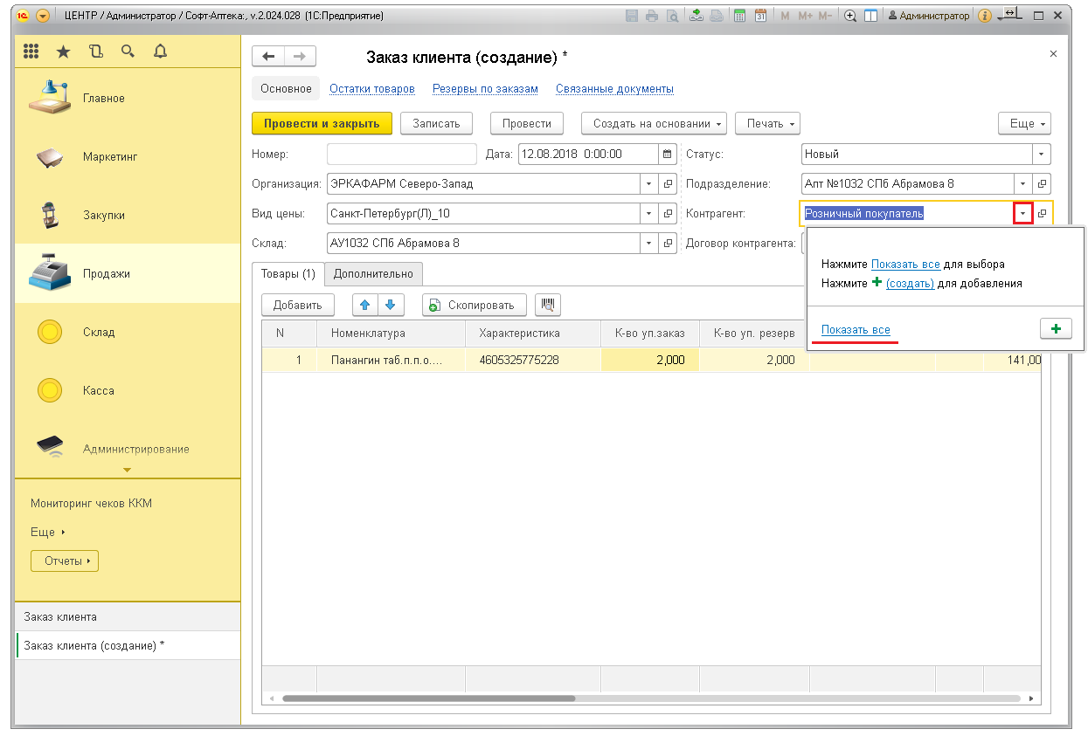Viewport: 1088px width, 736px height.
Task: Open the Остатки товаров tab
Action: click(x=371, y=89)
